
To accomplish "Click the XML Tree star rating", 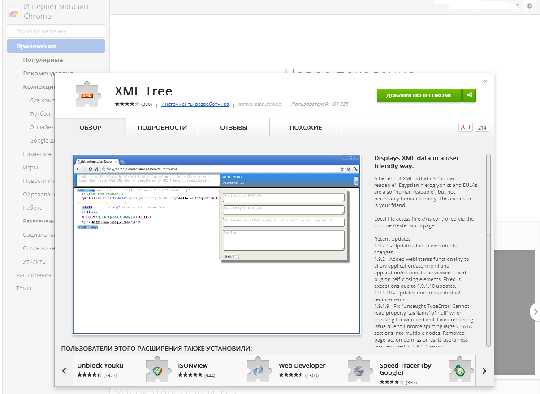I will (127, 104).
